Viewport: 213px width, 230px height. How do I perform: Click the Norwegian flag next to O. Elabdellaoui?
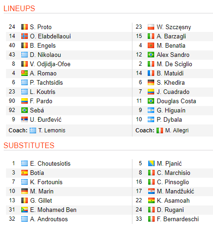click(x=25, y=36)
